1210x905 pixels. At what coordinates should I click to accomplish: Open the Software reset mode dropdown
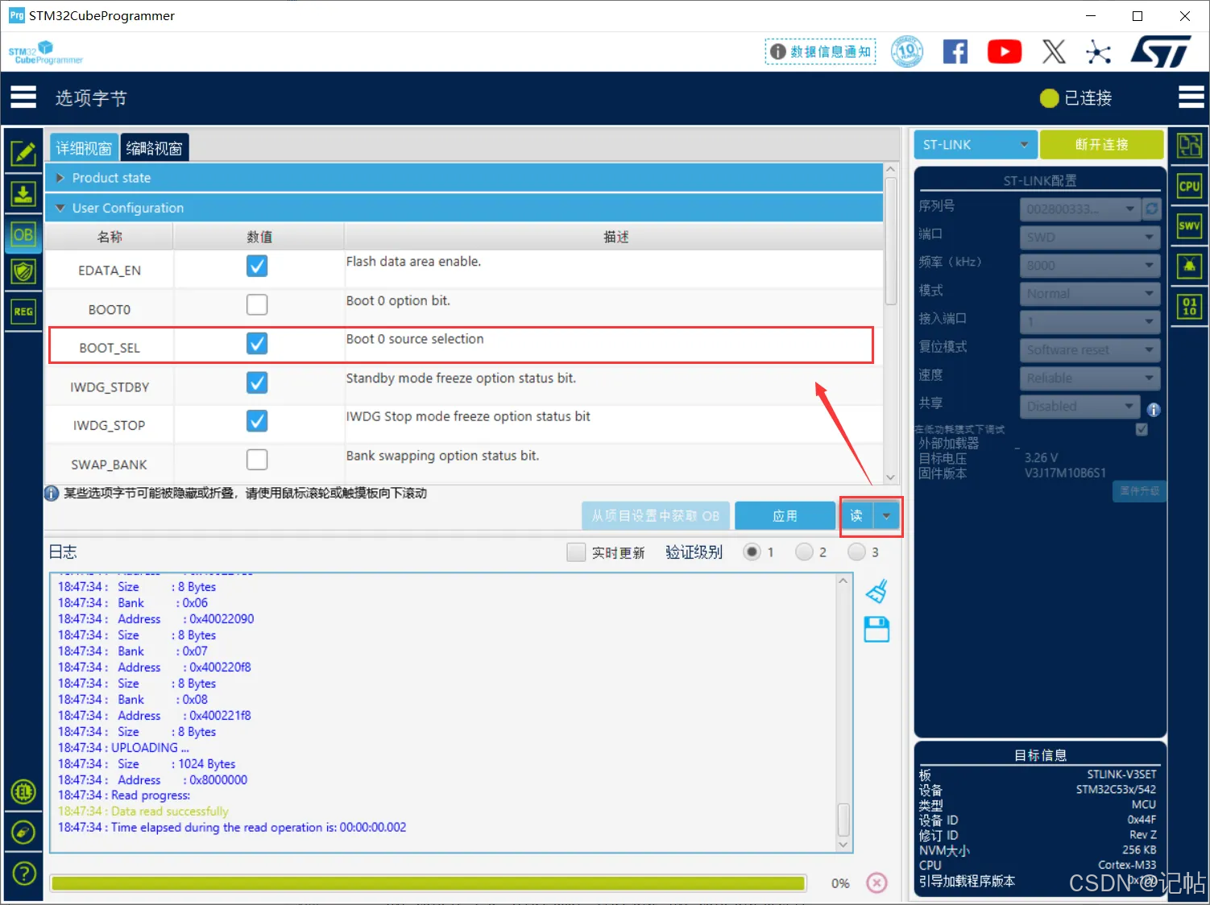tap(1090, 350)
